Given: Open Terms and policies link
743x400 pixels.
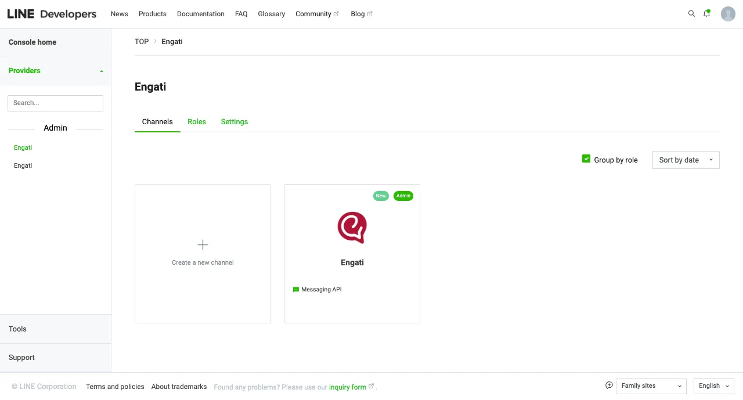Looking at the screenshot, I should click(x=115, y=387).
